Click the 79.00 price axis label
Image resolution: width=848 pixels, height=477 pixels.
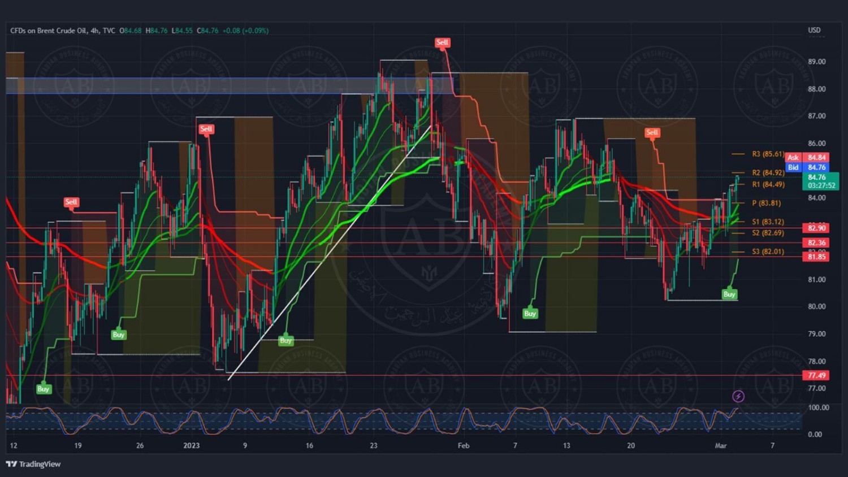[816, 334]
